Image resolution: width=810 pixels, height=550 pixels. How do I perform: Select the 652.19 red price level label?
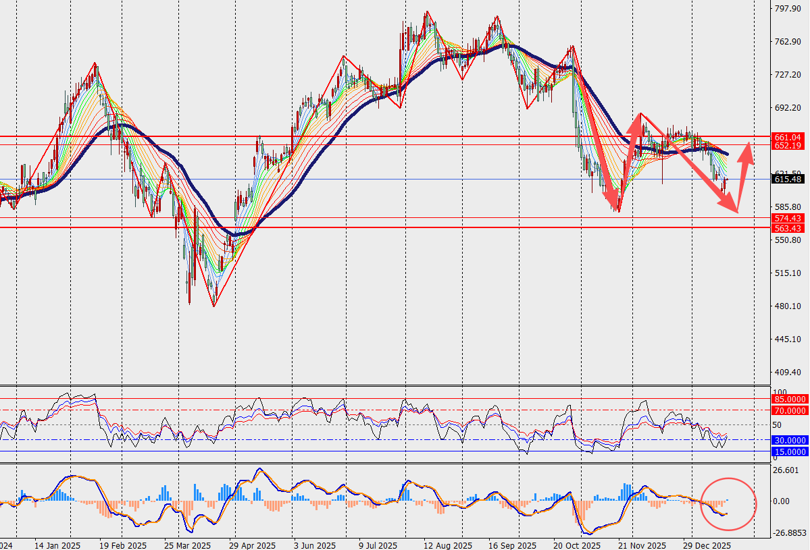coord(788,146)
